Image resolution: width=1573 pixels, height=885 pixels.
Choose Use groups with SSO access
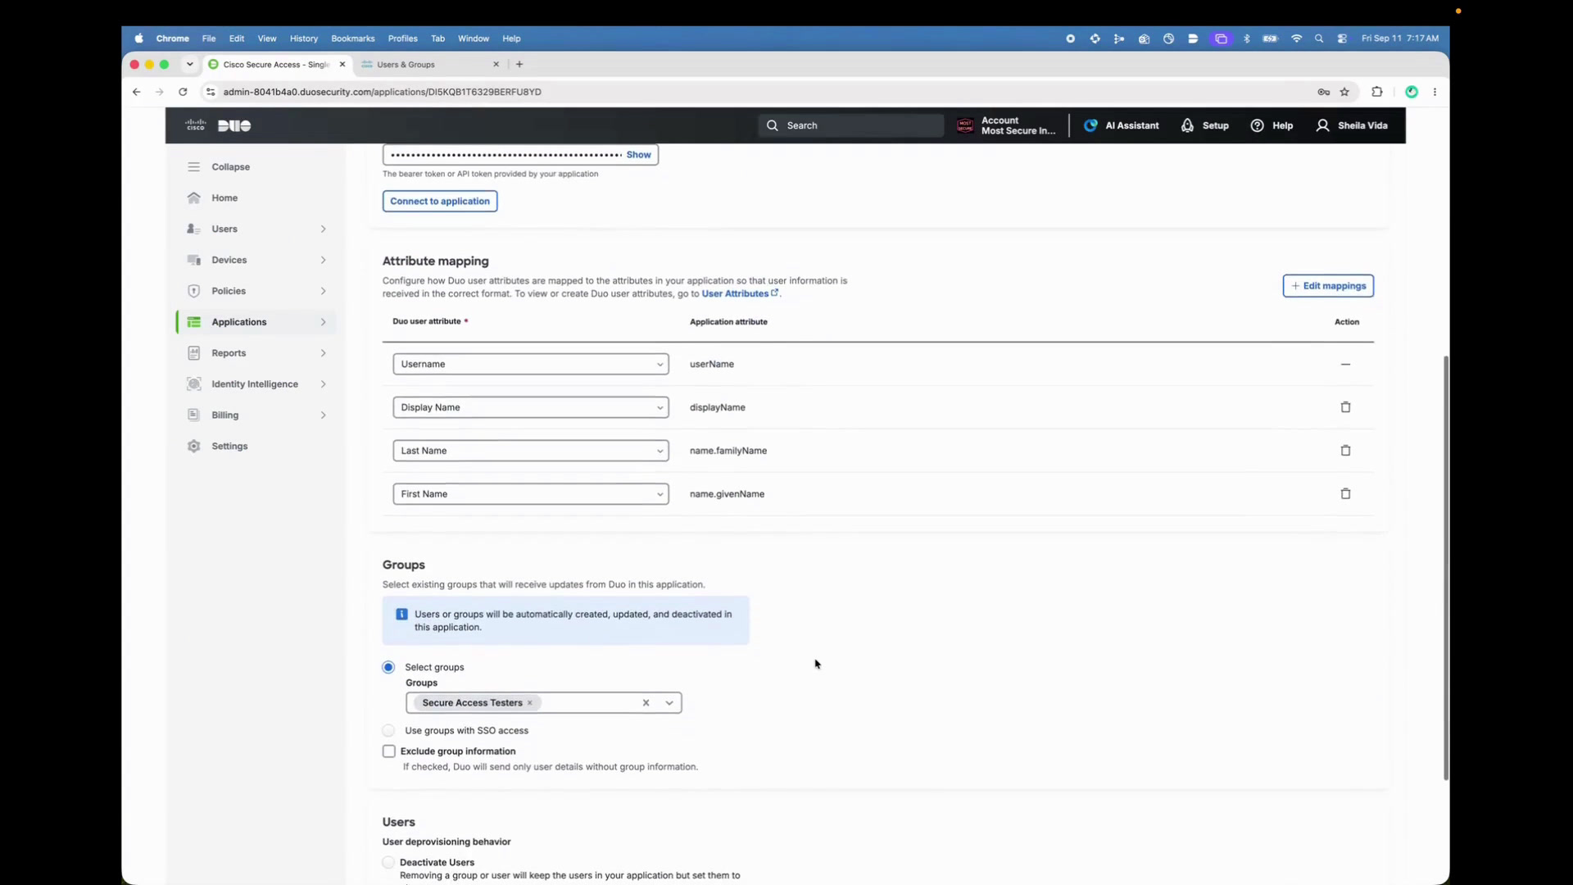tap(388, 731)
